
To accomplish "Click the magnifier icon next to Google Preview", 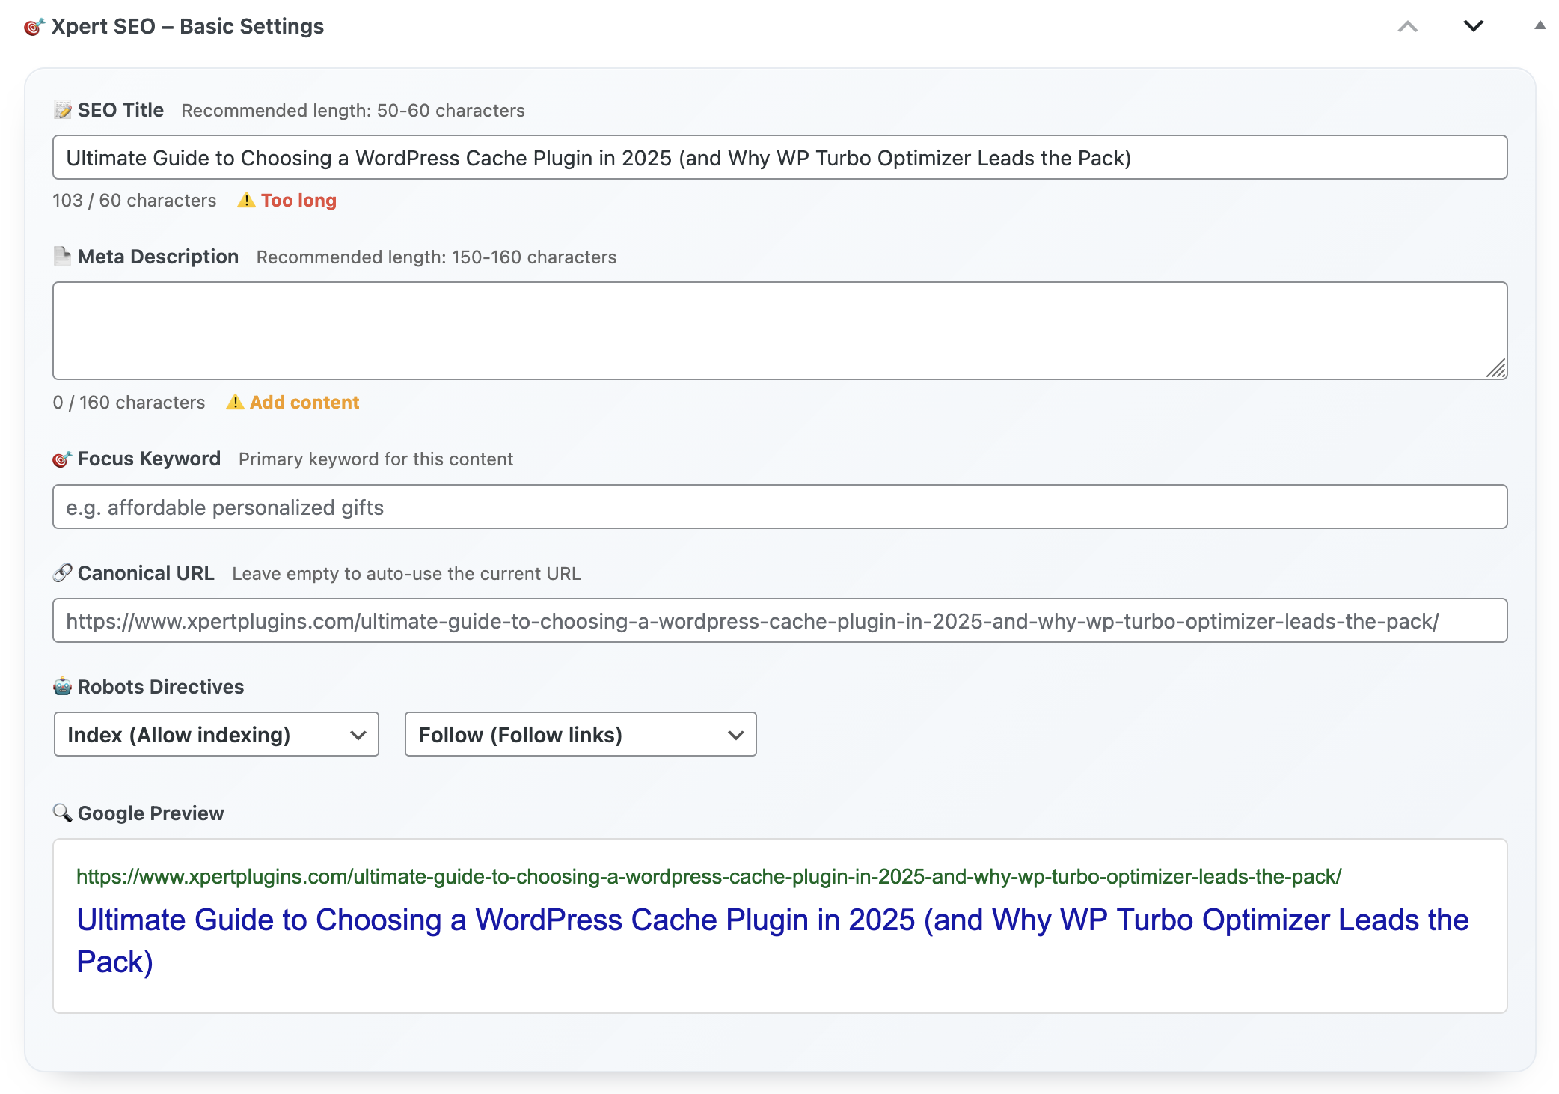I will click(62, 813).
